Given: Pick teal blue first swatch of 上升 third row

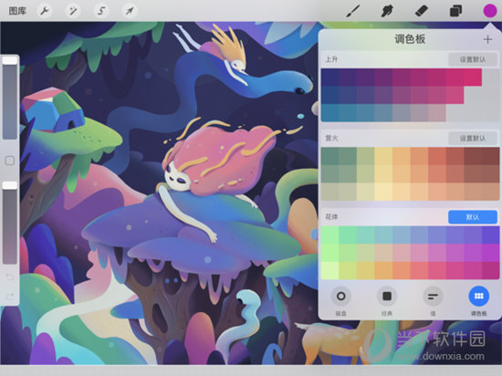Looking at the screenshot, I should pyautogui.click(x=330, y=112).
